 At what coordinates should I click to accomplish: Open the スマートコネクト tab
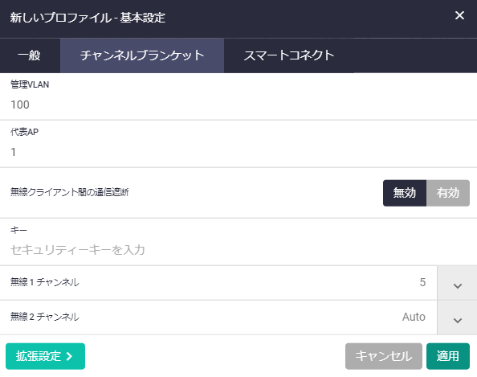(x=289, y=55)
